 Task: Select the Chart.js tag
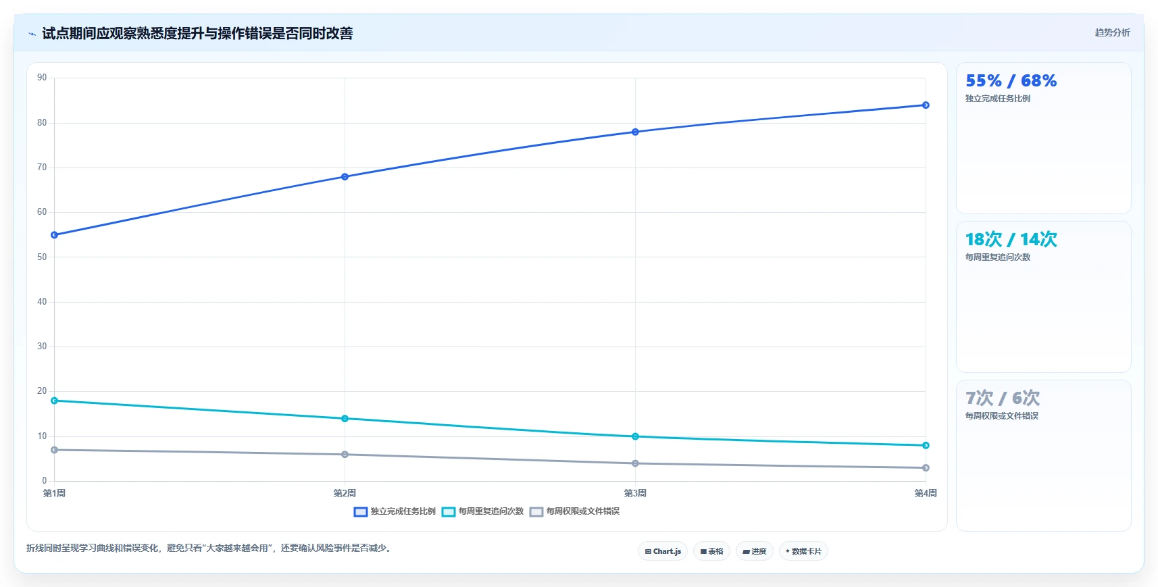tap(663, 551)
